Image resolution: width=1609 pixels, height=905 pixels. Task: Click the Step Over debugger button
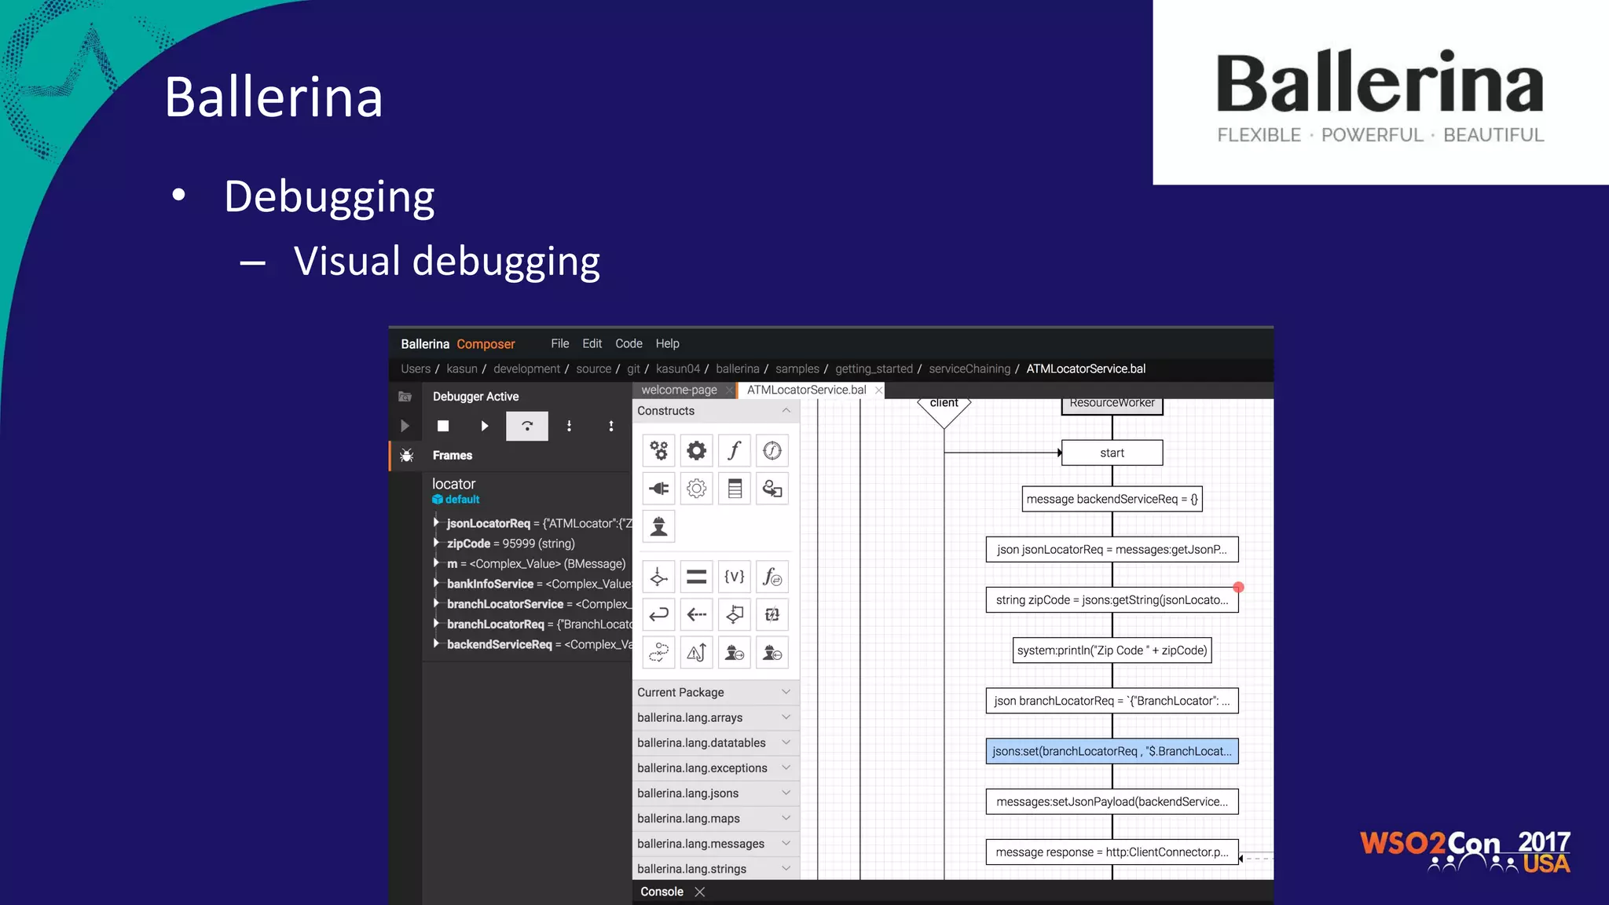click(x=527, y=426)
